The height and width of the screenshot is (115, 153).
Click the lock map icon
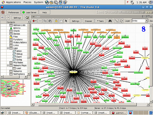tap(56, 21)
